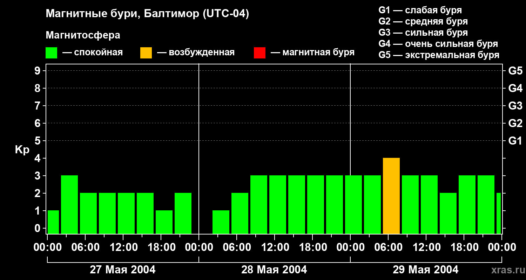Click the xras.ru watermark link
The width and height of the screenshot is (526, 280).
506,270
